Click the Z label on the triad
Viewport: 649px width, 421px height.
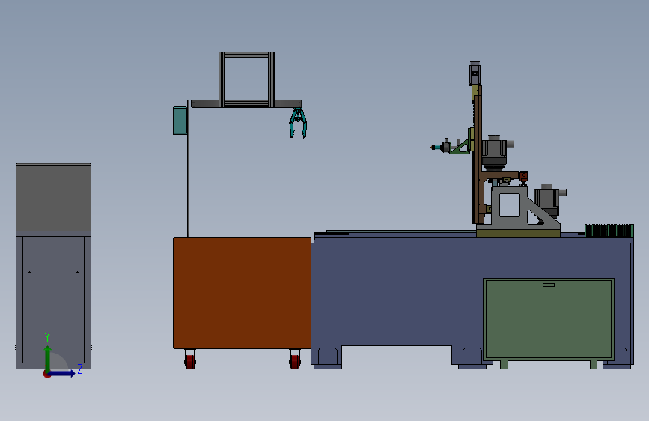pos(80,369)
